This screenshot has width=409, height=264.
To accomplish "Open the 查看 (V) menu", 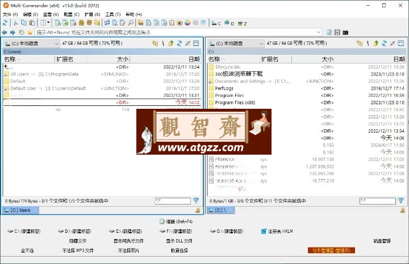I will 51,14.
